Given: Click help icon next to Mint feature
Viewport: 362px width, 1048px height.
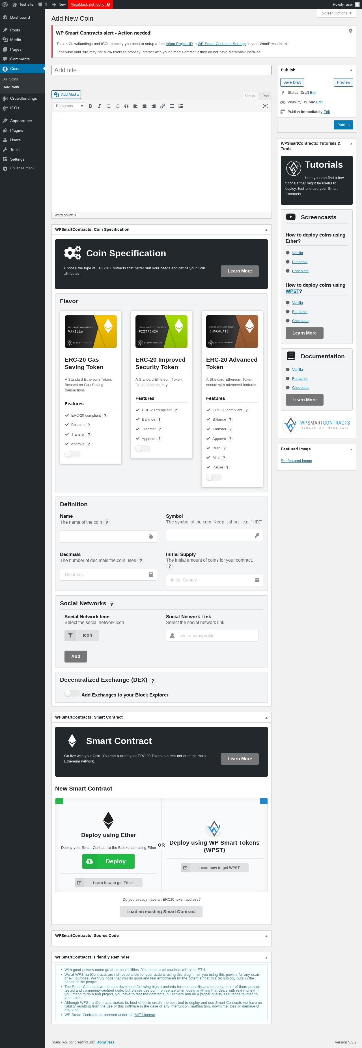Looking at the screenshot, I should tap(224, 458).
